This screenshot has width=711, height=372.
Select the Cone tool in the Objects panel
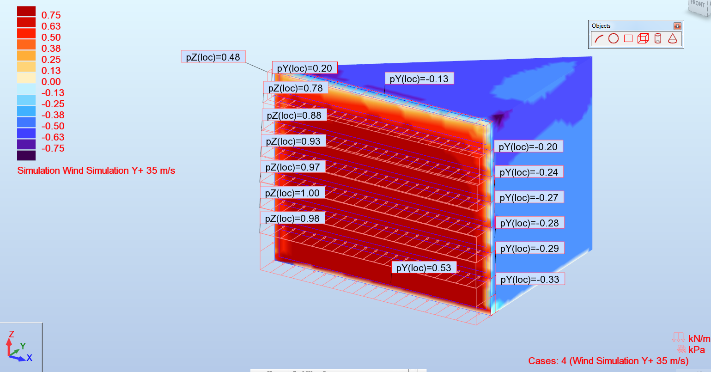673,38
